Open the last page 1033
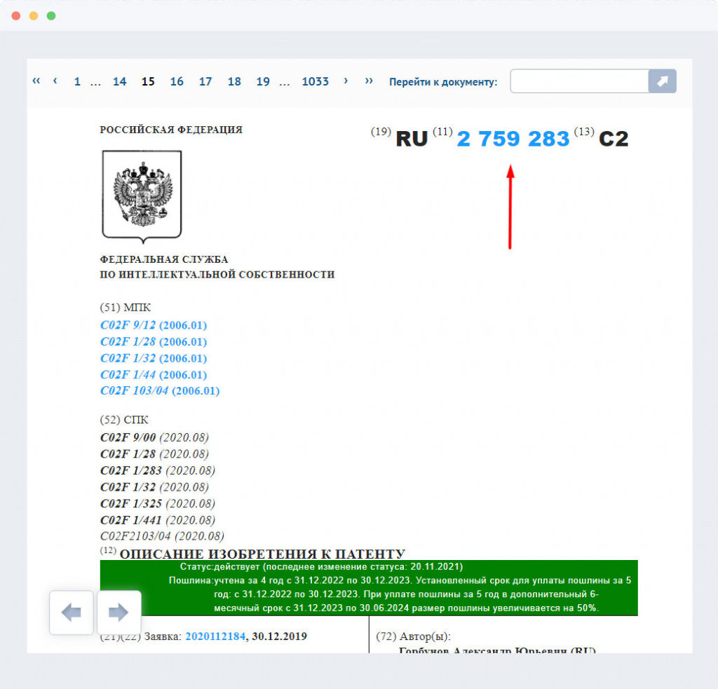This screenshot has height=689, width=718. tap(315, 81)
